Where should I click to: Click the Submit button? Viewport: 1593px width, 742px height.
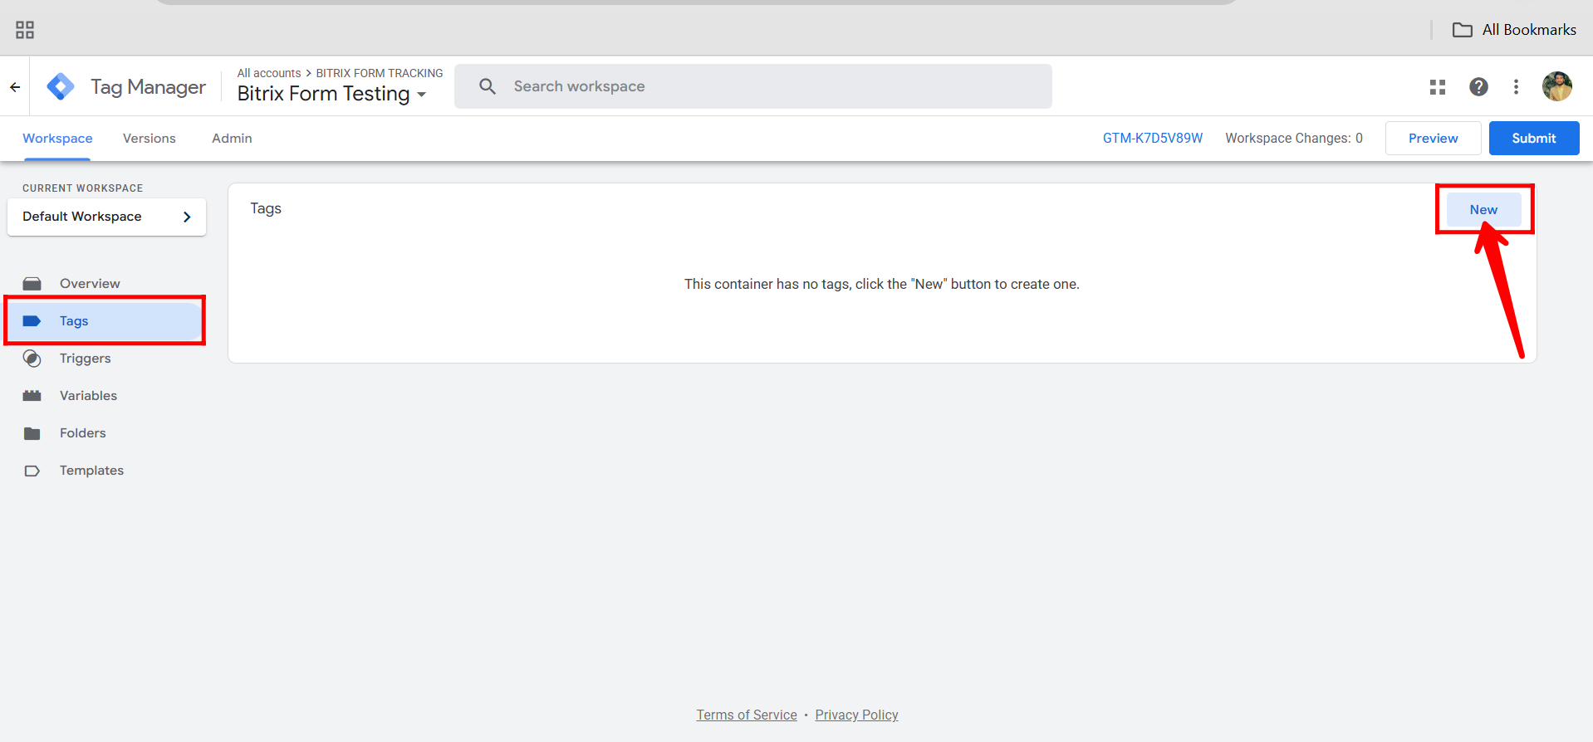(x=1534, y=139)
